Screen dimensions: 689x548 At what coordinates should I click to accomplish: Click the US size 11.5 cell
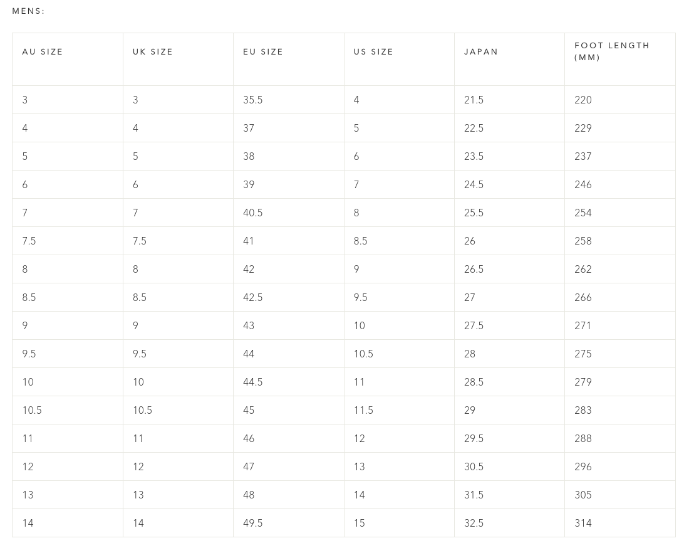pyautogui.click(x=363, y=410)
